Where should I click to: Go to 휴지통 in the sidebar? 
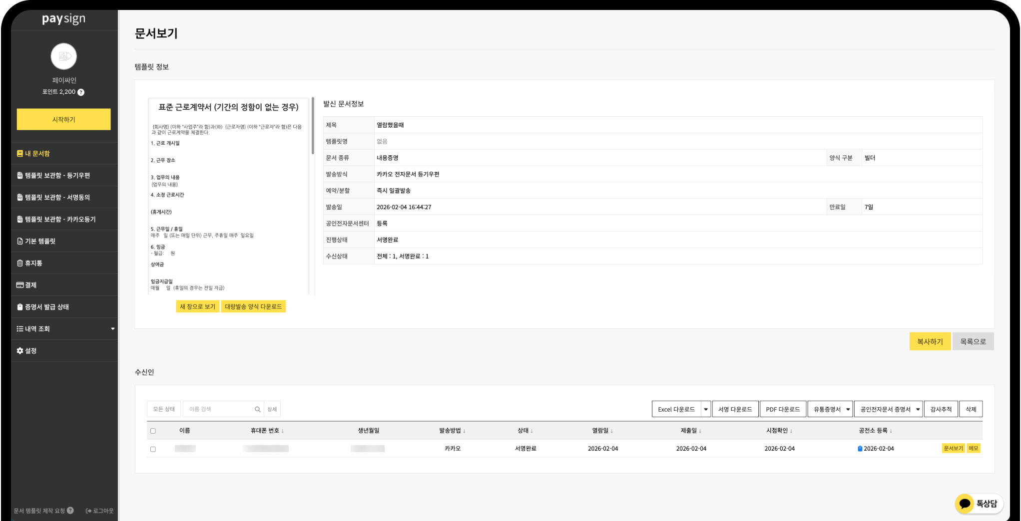point(33,263)
